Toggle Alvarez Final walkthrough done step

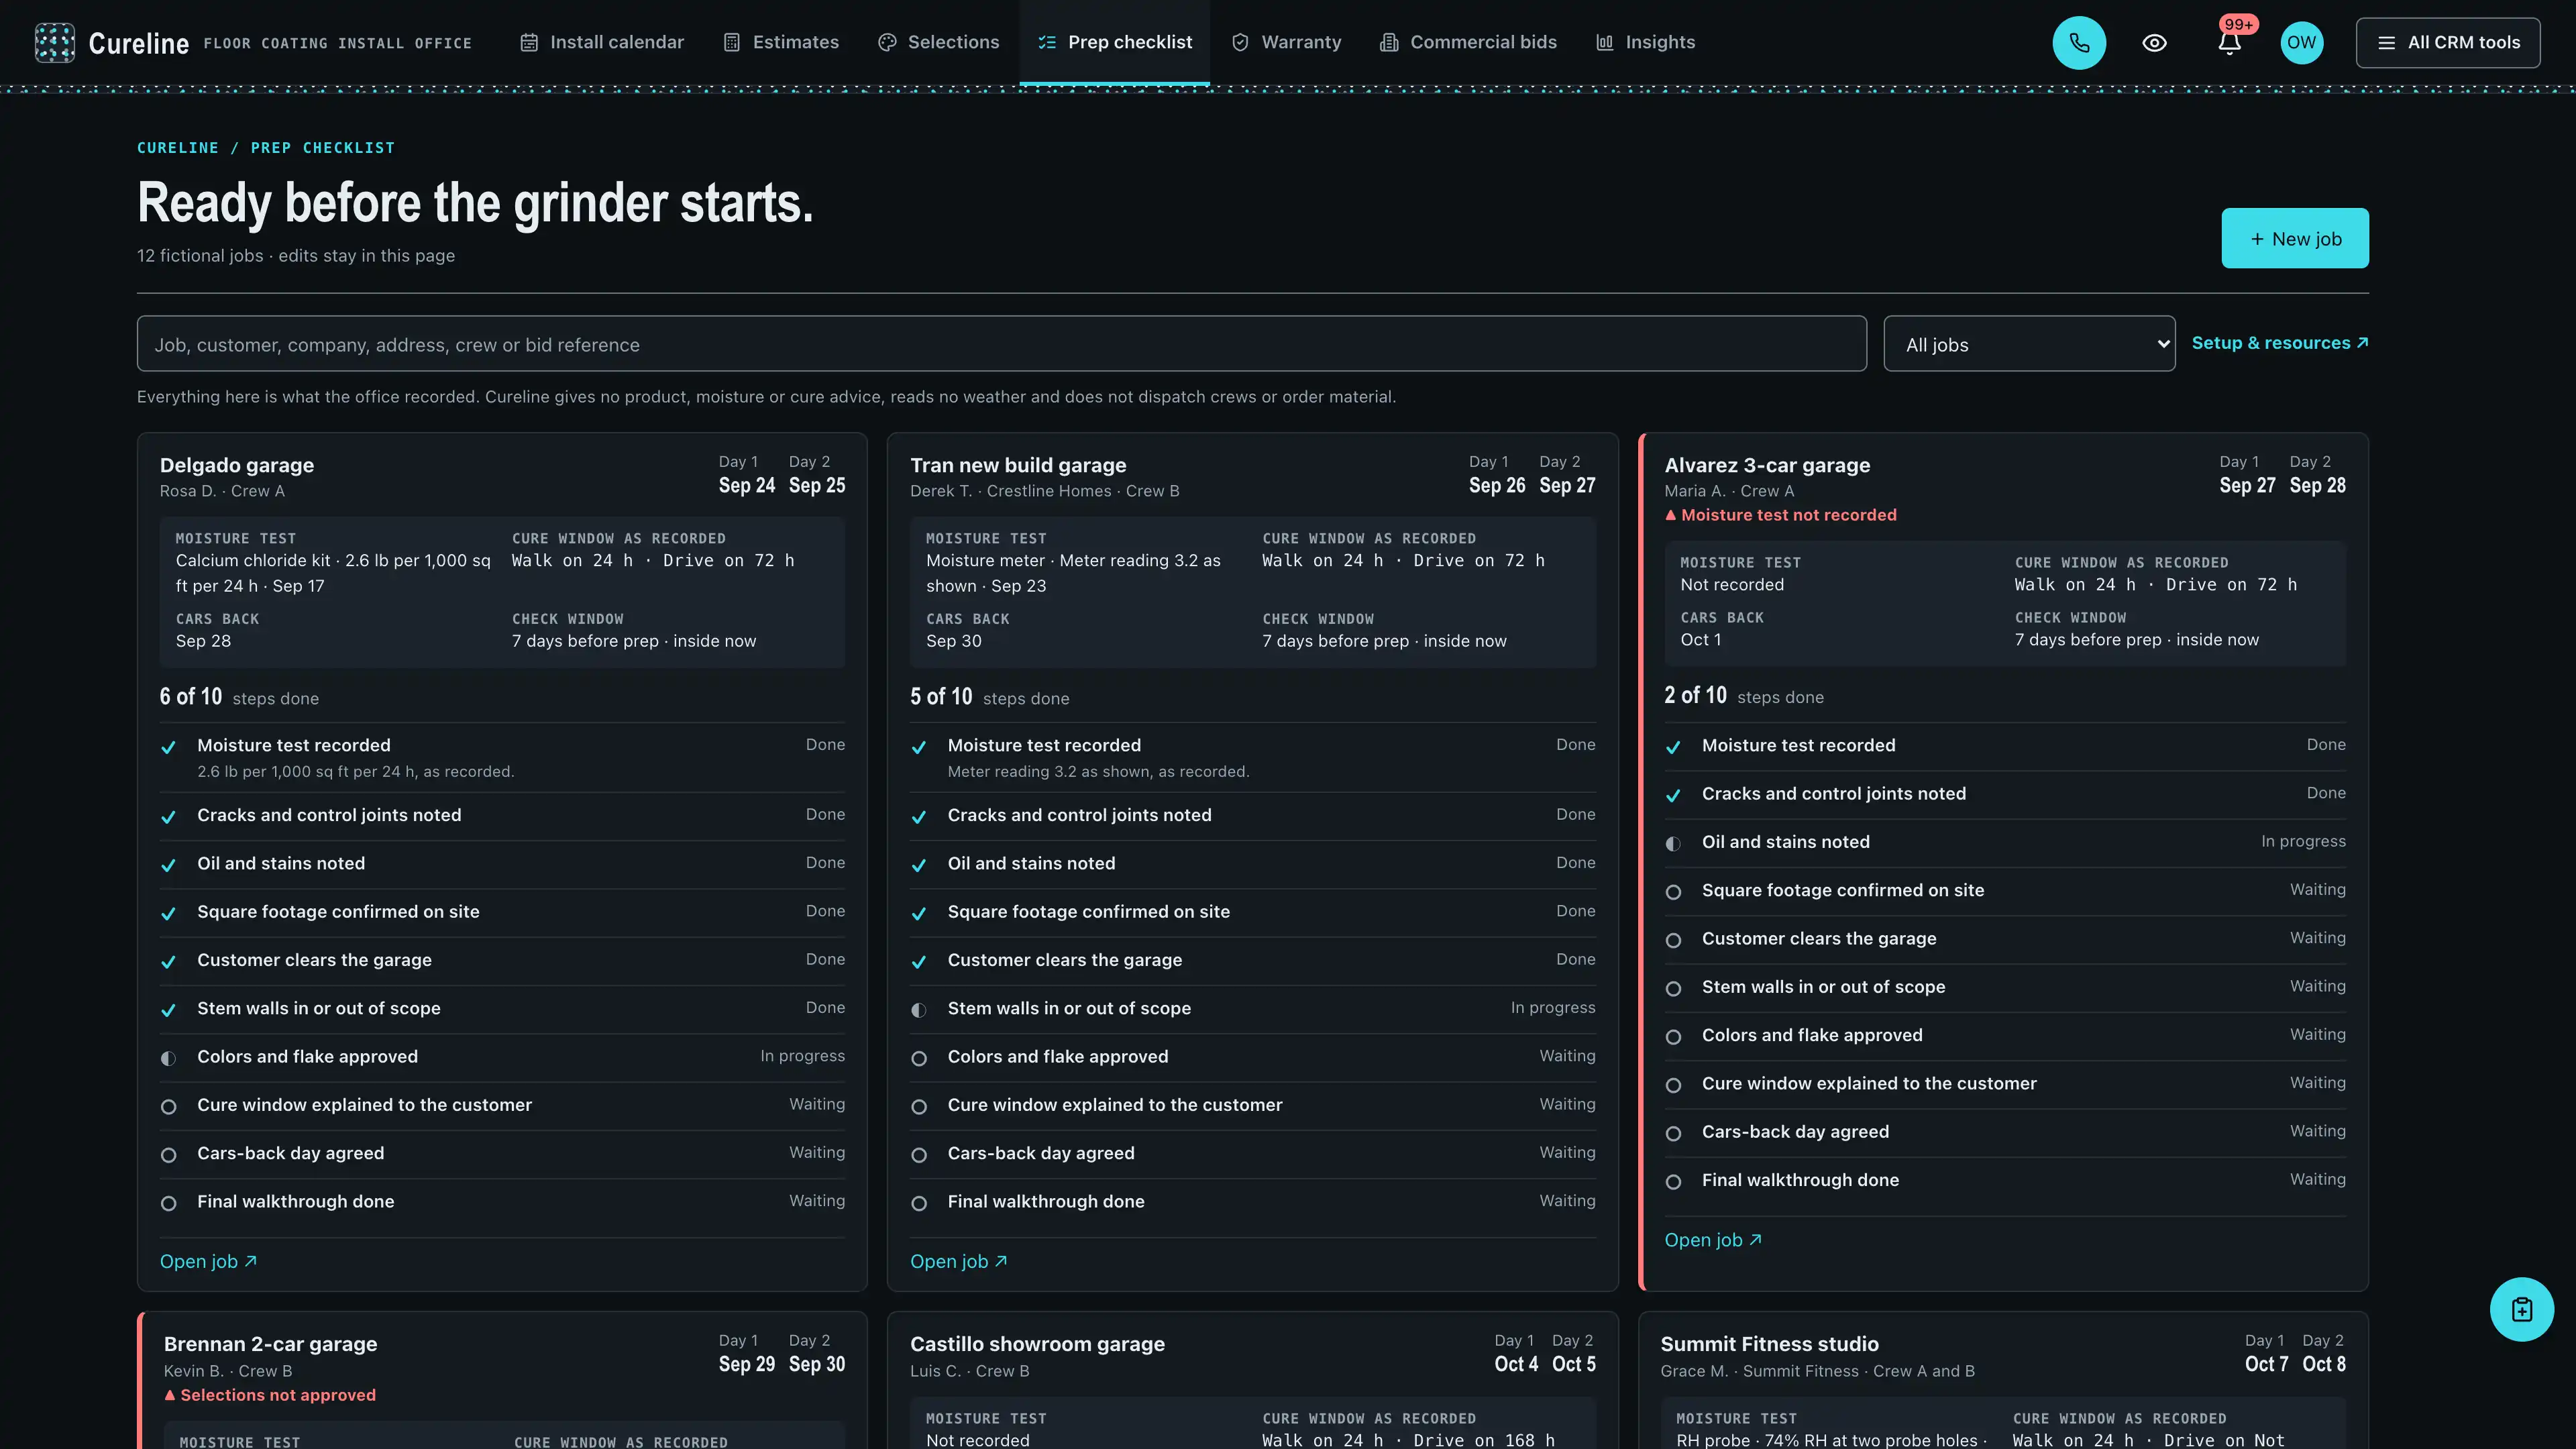2005,1180
